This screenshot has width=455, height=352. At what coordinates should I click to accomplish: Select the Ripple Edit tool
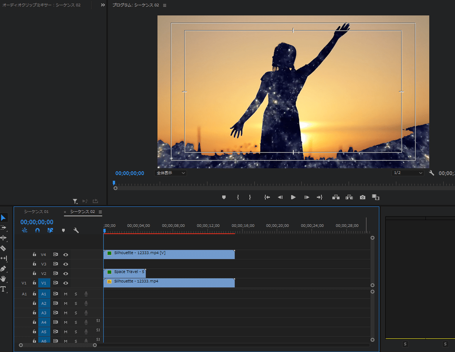click(3, 238)
